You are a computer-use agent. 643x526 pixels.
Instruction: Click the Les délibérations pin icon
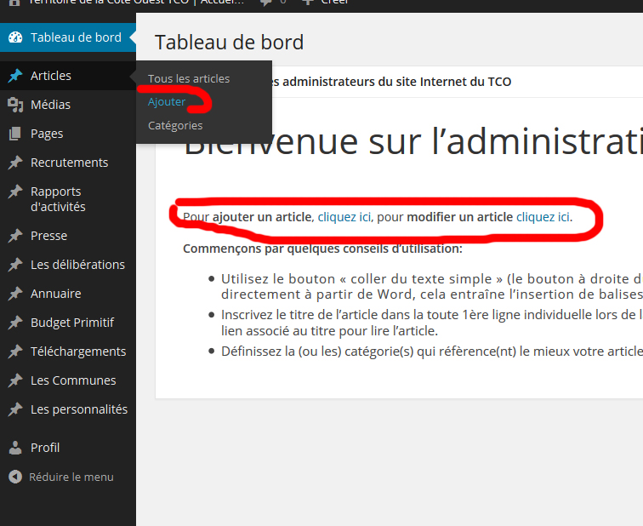tap(15, 265)
